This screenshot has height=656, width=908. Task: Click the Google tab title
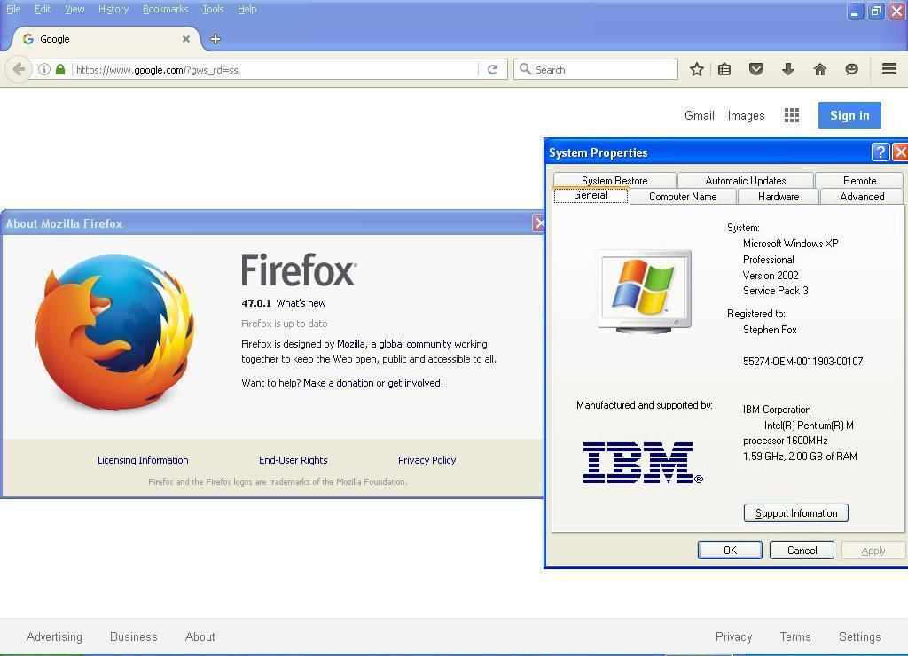tap(54, 39)
